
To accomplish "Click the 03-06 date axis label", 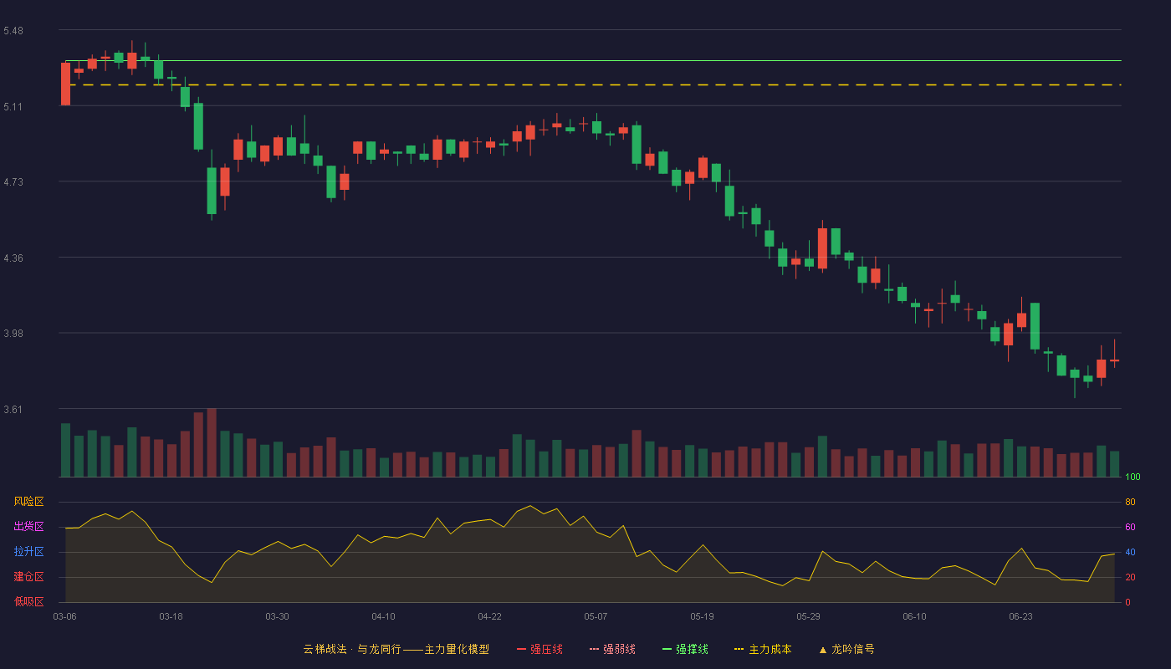I will tap(64, 616).
